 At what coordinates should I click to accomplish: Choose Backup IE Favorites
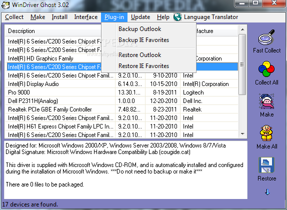pos(148,40)
